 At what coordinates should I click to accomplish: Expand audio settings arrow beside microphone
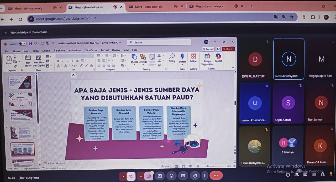pos(123,176)
